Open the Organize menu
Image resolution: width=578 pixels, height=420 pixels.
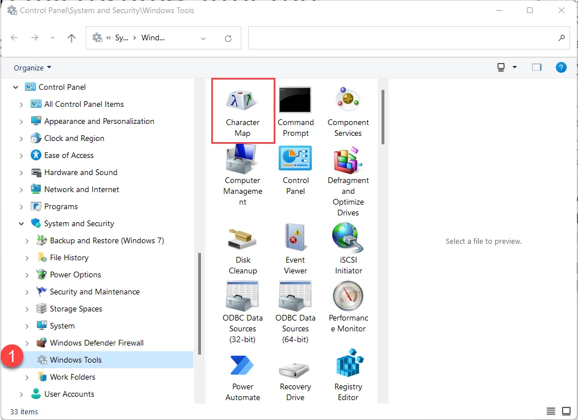tap(32, 68)
